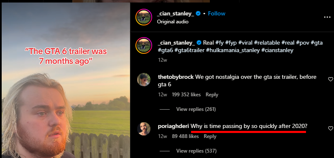Reply to thetobybrock's comment
Screen dimensions: 334x158
[212, 95]
